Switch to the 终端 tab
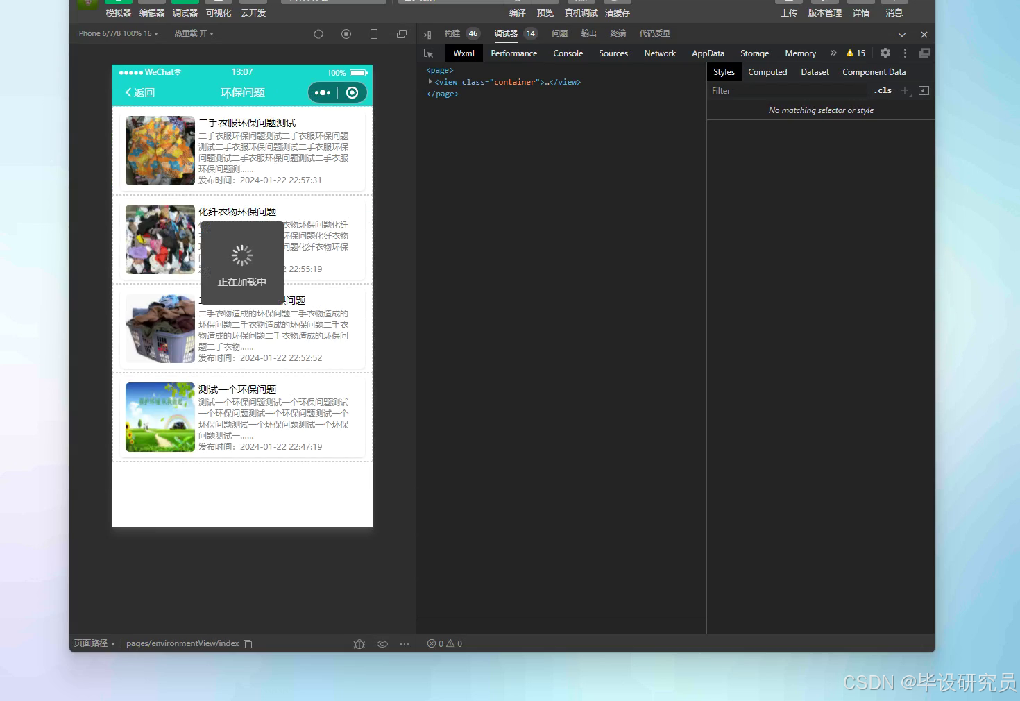Image resolution: width=1020 pixels, height=701 pixels. pyautogui.click(x=618, y=33)
